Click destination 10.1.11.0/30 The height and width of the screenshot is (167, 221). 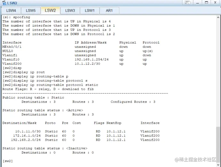tap(28, 131)
